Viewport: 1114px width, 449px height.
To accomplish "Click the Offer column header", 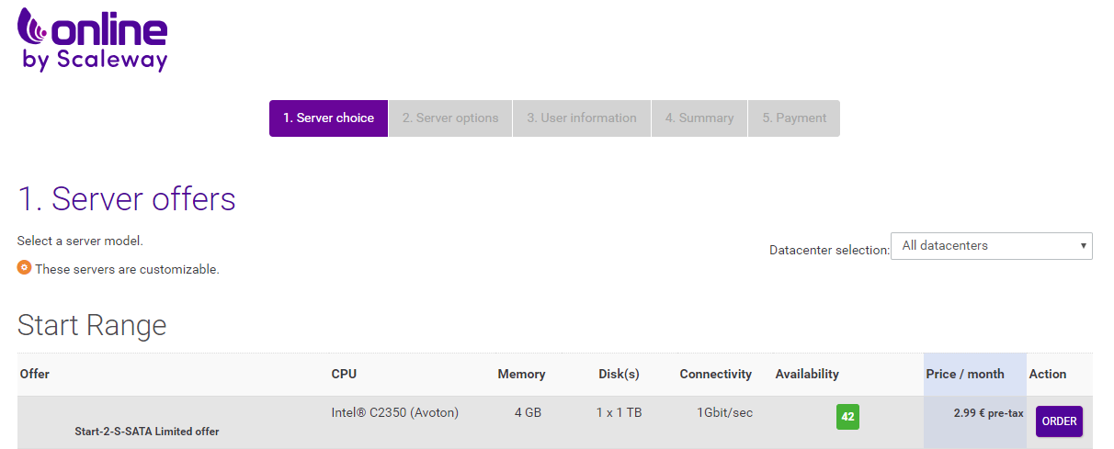I will click(x=35, y=374).
